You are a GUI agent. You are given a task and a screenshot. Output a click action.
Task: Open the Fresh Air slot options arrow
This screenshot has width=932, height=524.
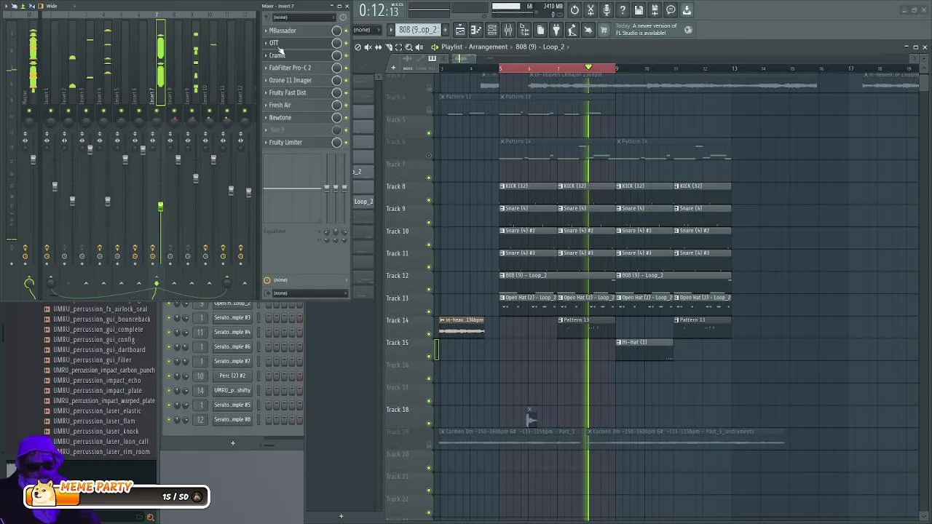pyautogui.click(x=266, y=105)
